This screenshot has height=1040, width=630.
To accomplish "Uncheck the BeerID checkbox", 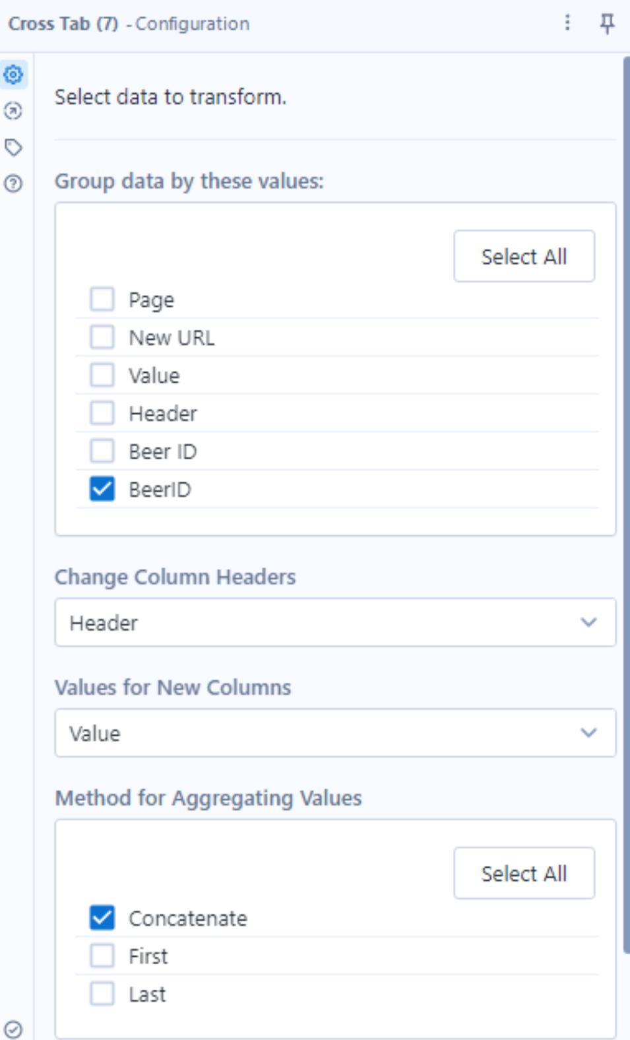I will 102,490.
